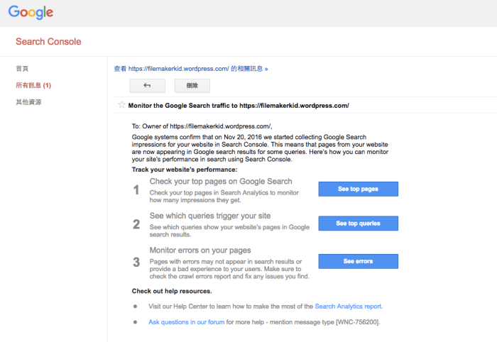
Task: Select 所有訊息 (1) in sidebar
Action: click(33, 85)
